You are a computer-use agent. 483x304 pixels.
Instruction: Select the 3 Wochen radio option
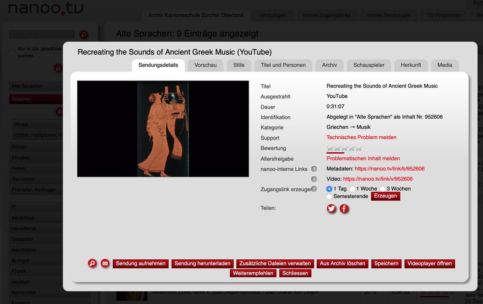[x=383, y=189]
